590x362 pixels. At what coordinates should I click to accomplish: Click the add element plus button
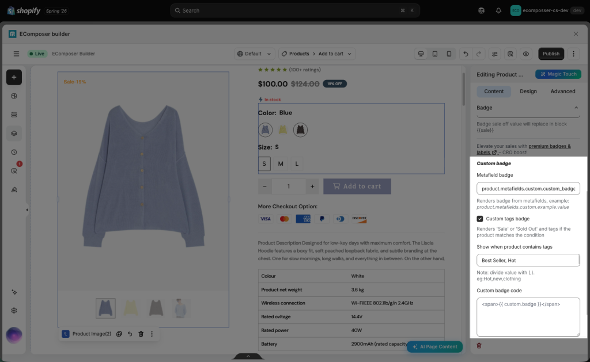(14, 77)
